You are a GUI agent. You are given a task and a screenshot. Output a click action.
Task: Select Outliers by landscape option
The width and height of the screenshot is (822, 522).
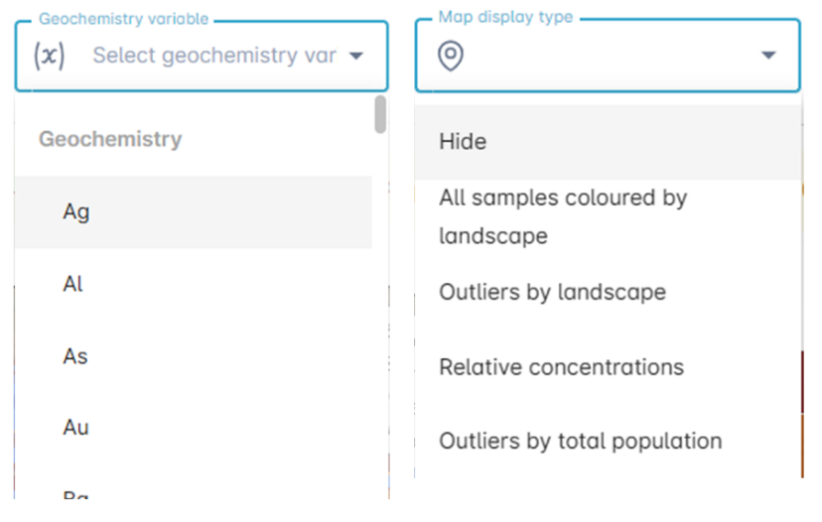tap(608, 293)
